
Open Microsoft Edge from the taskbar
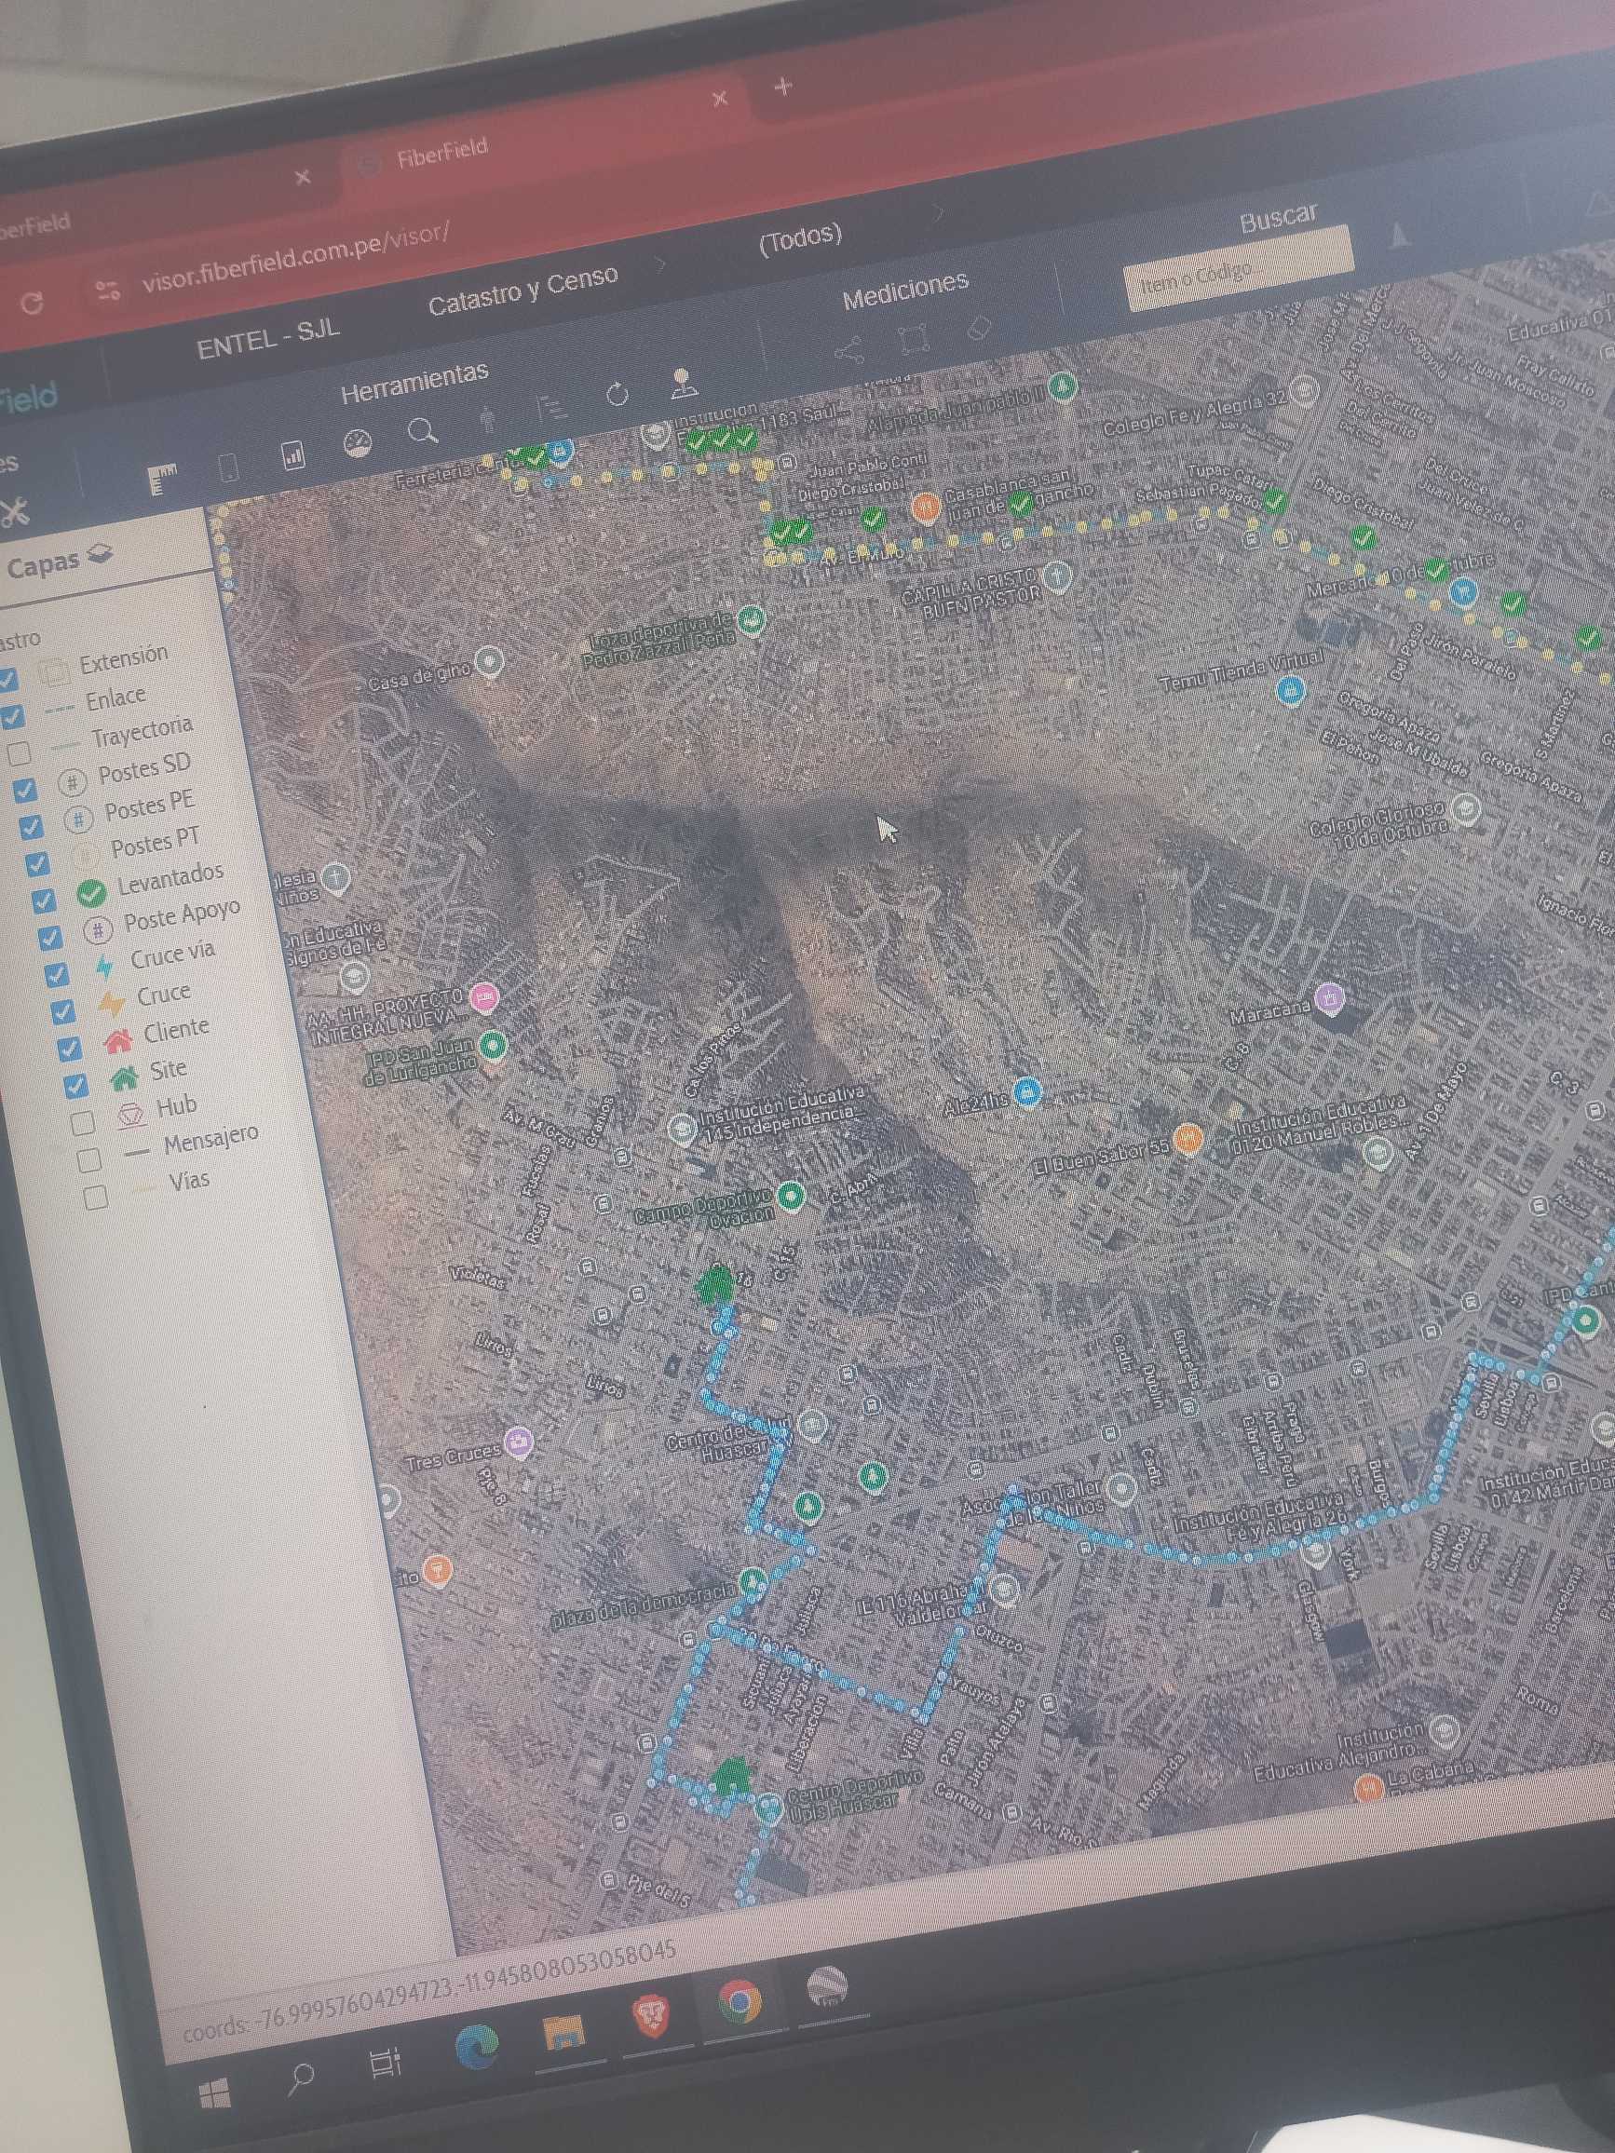476,2046
